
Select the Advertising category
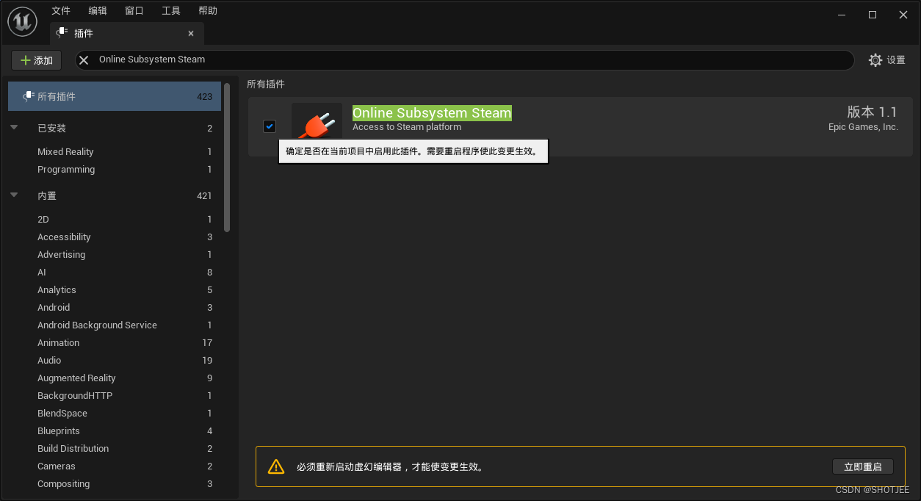click(115, 254)
